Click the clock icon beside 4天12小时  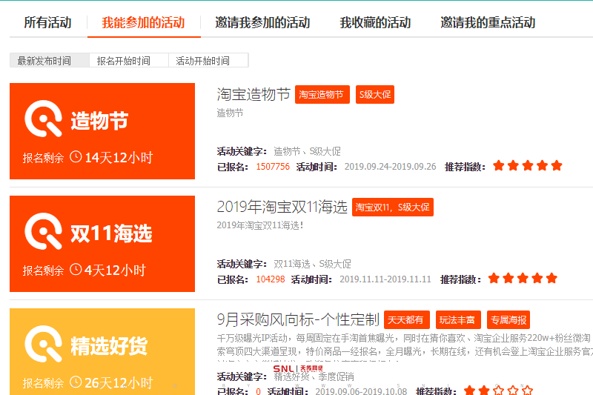(x=76, y=270)
